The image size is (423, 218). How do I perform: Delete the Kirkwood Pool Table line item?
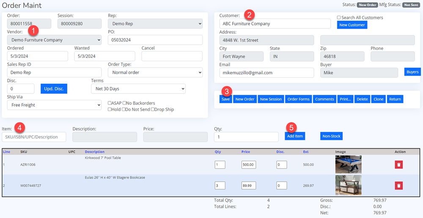click(399, 164)
